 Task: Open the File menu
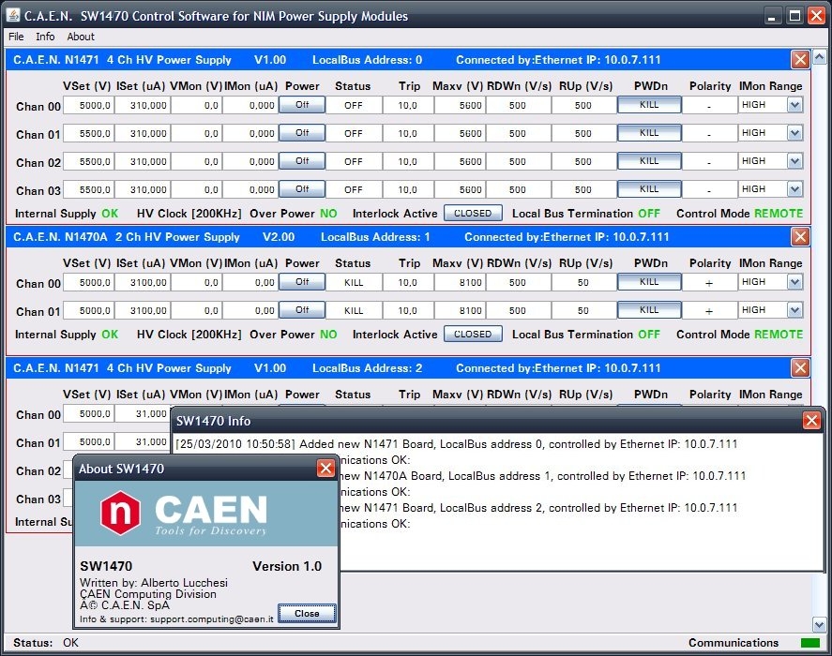click(16, 37)
